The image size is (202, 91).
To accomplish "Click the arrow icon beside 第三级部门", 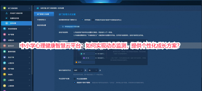I will 96,54.
